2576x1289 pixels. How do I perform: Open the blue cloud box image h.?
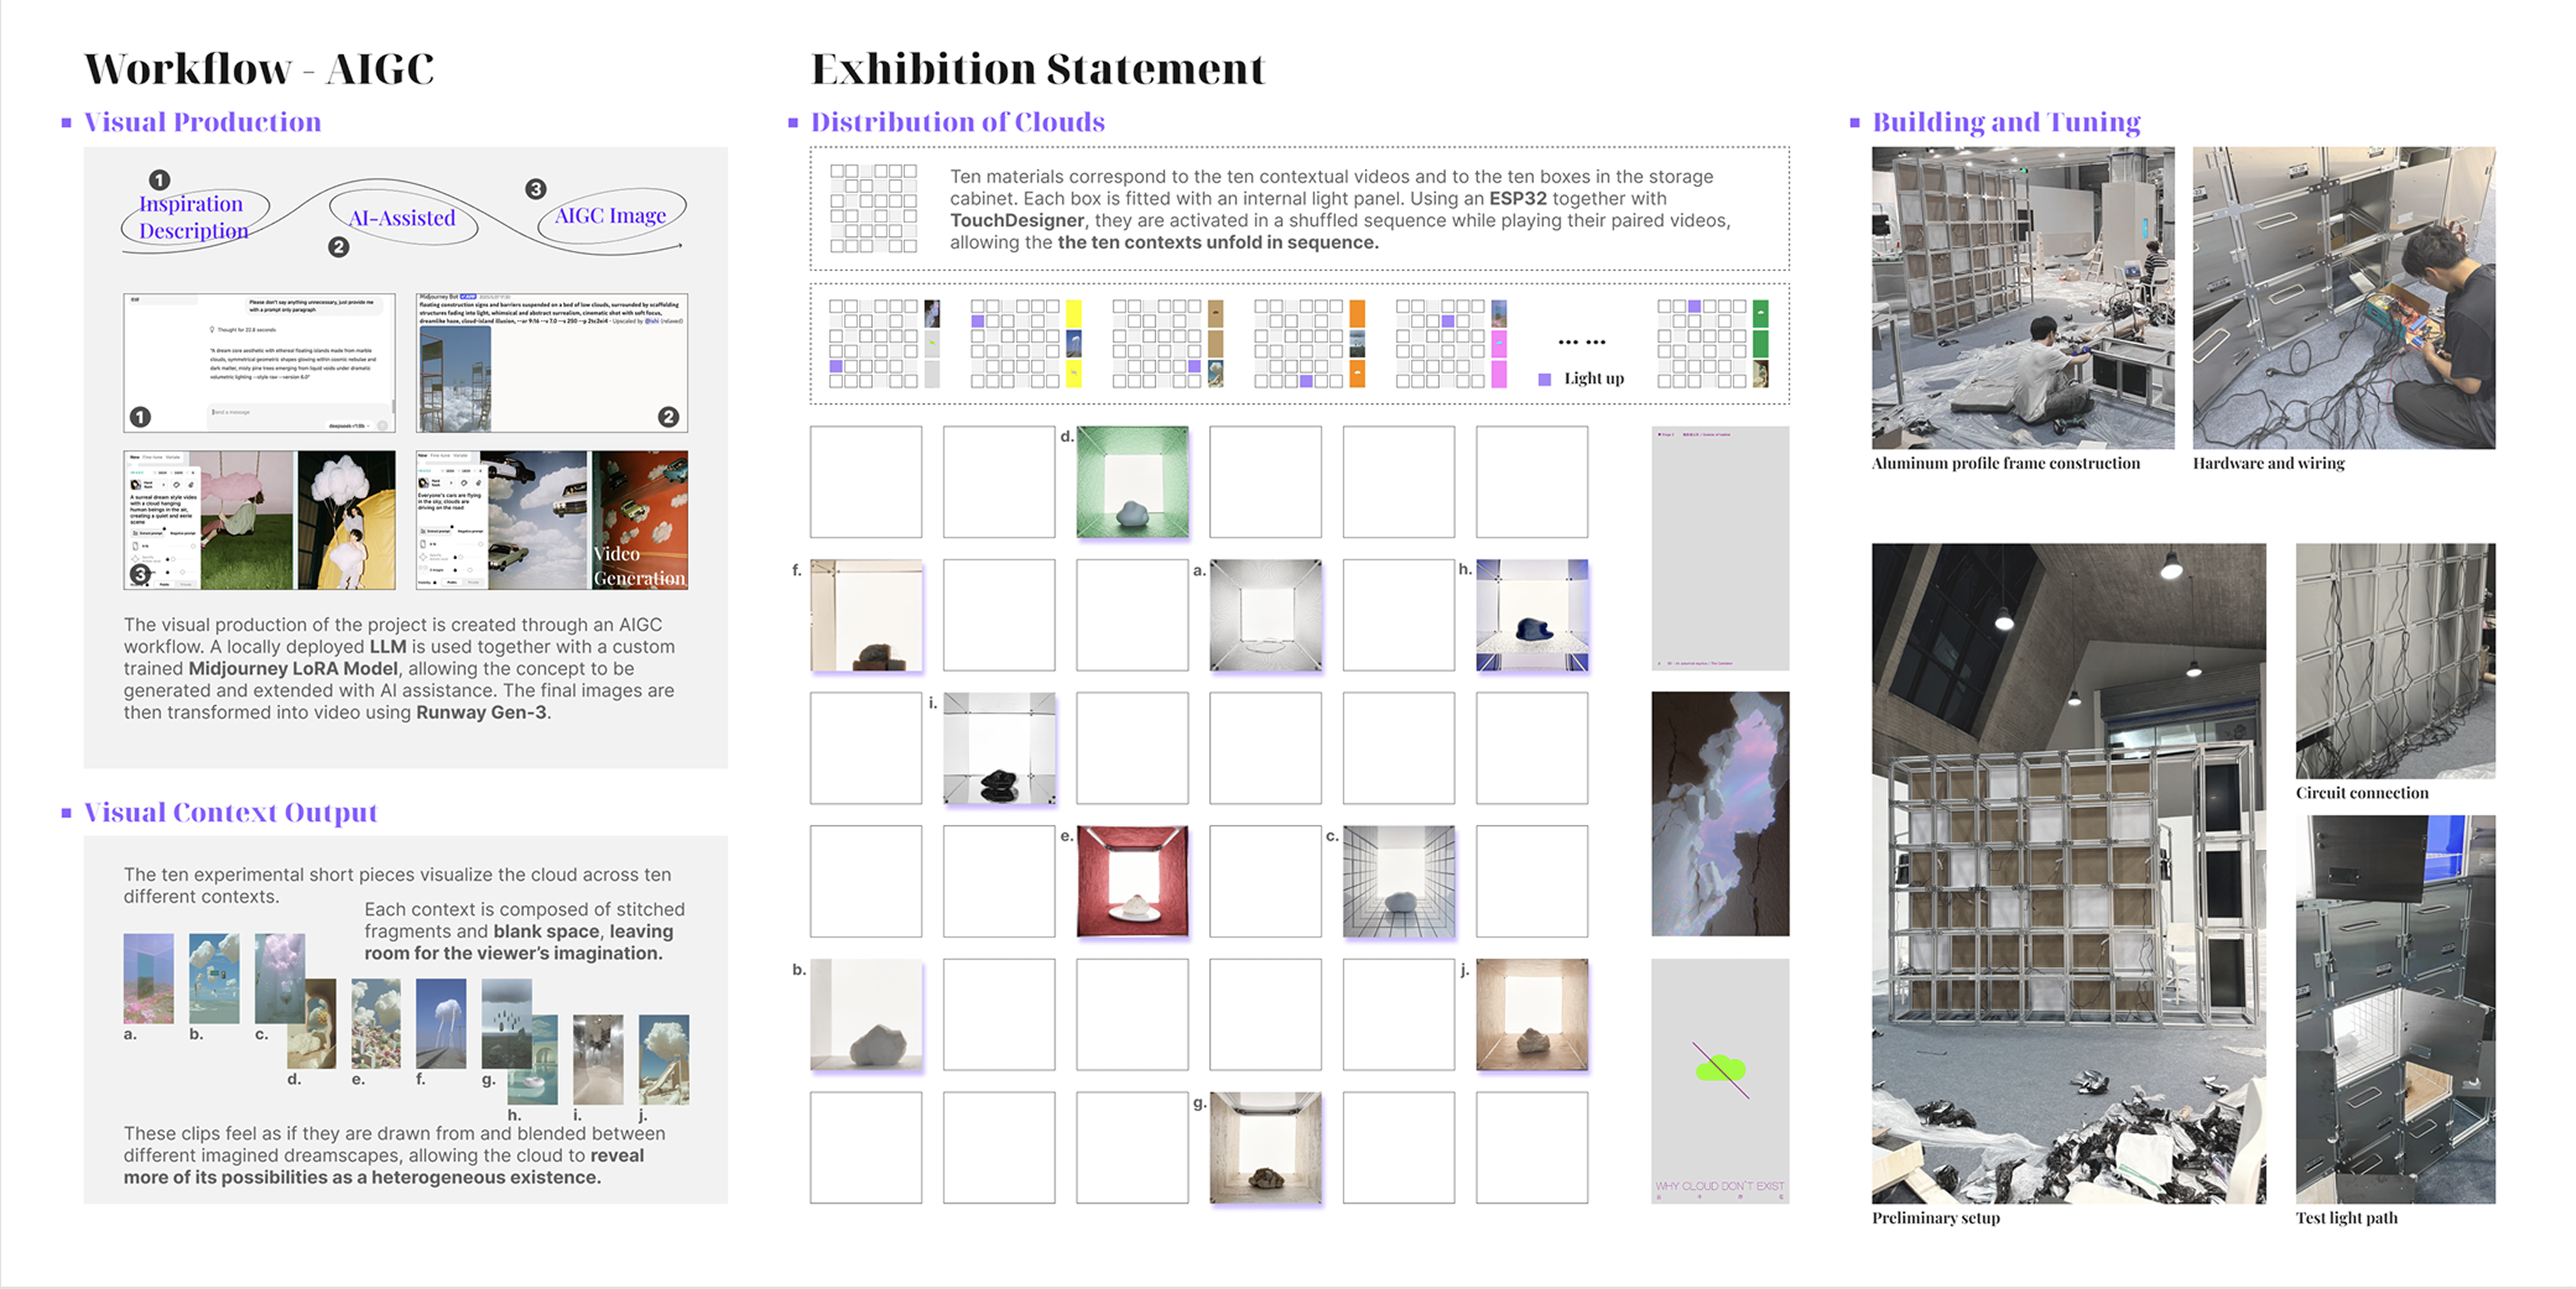coord(1531,615)
